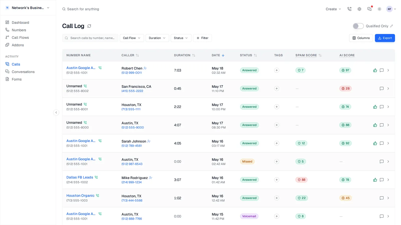Open Numbers in sidebar

[19, 30]
